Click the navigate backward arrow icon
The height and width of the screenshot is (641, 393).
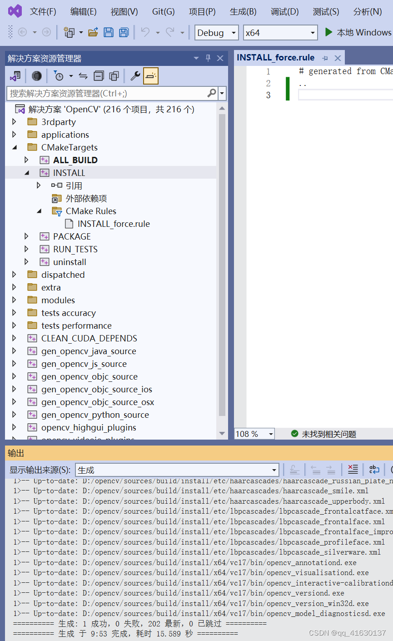click(22, 32)
